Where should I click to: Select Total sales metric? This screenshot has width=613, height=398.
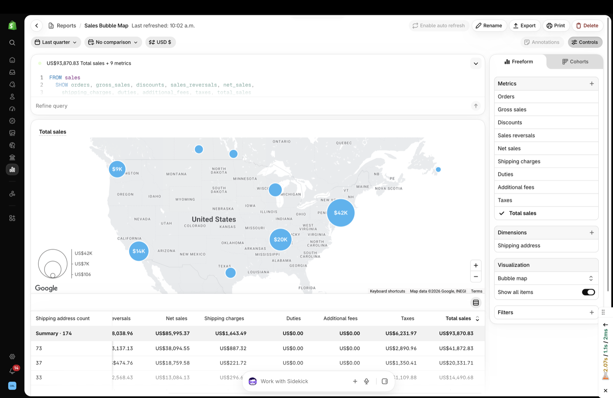pyautogui.click(x=546, y=213)
